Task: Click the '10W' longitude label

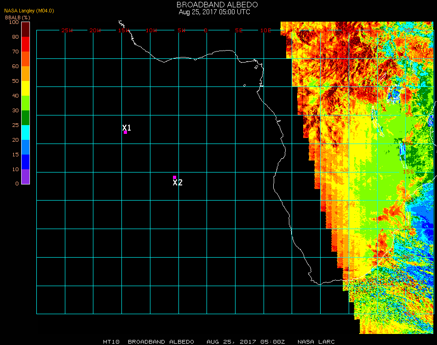Action: point(151,30)
